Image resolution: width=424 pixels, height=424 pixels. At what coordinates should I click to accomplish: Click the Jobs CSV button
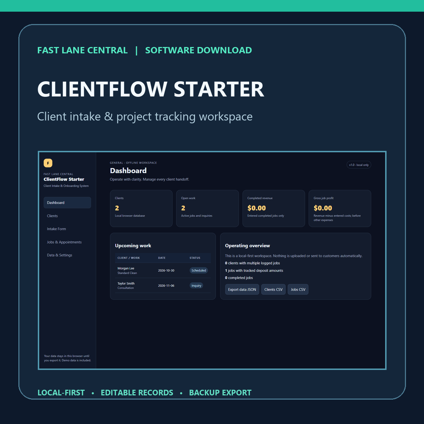(x=298, y=289)
